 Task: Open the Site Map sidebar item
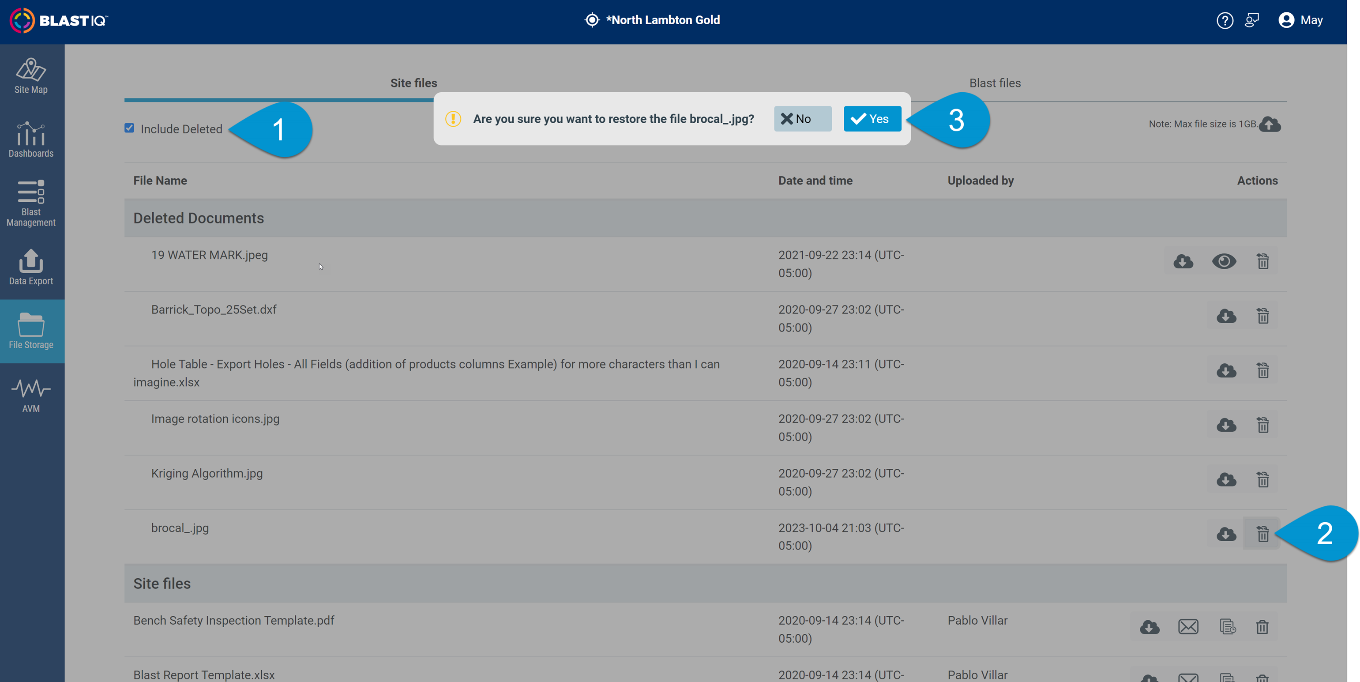point(31,76)
